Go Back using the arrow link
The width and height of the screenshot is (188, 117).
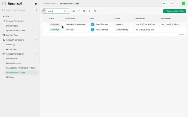point(7,16)
